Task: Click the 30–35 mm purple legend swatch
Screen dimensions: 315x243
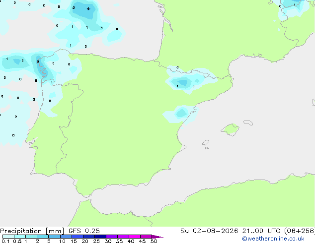Action: pos(112,237)
